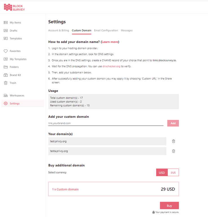Visit the dnschecker.org link
The height and width of the screenshot is (217, 208).
tap(111, 66)
